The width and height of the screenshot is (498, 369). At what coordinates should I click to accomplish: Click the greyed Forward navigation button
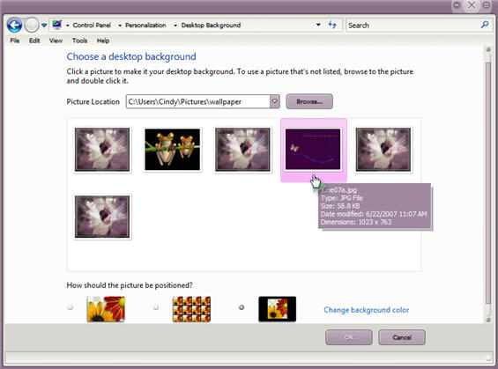[x=32, y=25]
